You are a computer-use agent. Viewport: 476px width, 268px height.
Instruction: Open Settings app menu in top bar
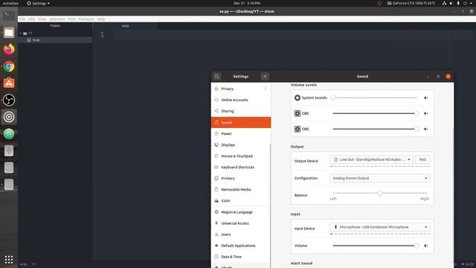click(38, 3)
